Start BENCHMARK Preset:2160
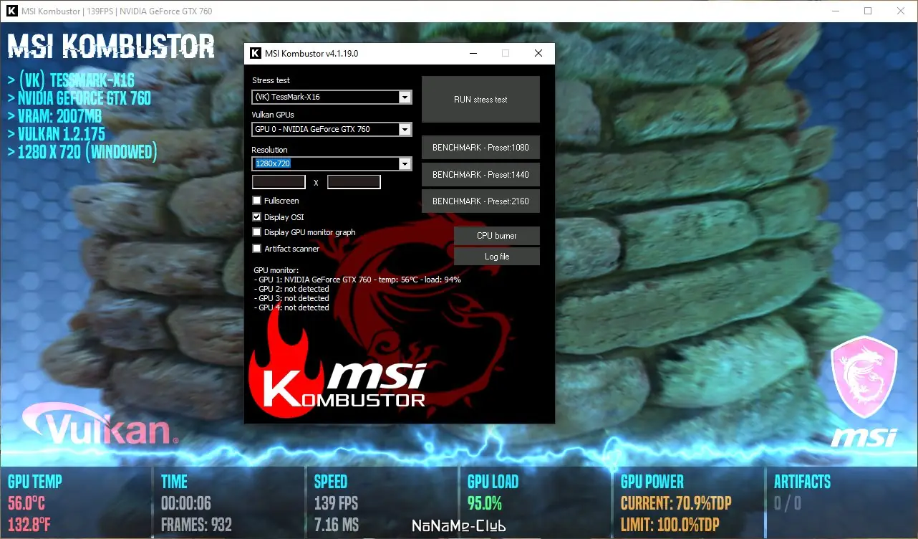This screenshot has width=918, height=539. coord(480,201)
